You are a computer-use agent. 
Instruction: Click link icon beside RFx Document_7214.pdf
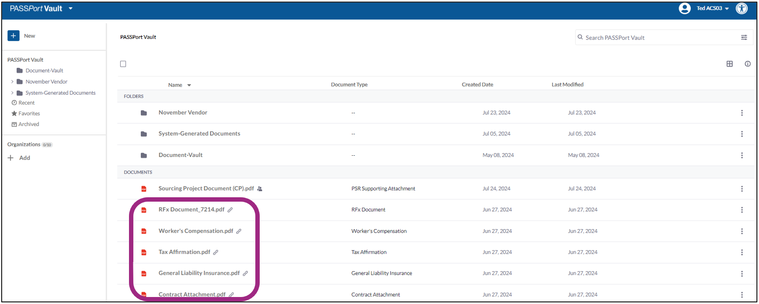(230, 210)
